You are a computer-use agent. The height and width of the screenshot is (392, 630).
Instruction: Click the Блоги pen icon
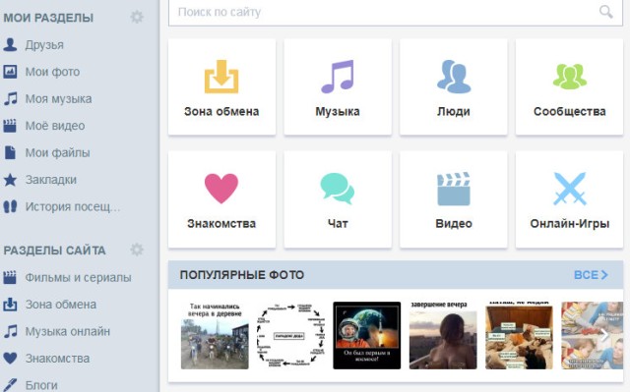point(10,385)
